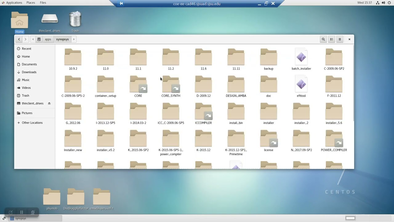Open Pictures bookmark in the sidebar
The height and width of the screenshot is (222, 394).
click(x=35, y=113)
